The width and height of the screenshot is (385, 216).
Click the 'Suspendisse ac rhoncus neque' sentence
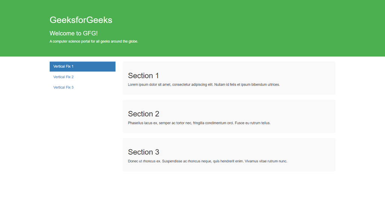point(203,161)
